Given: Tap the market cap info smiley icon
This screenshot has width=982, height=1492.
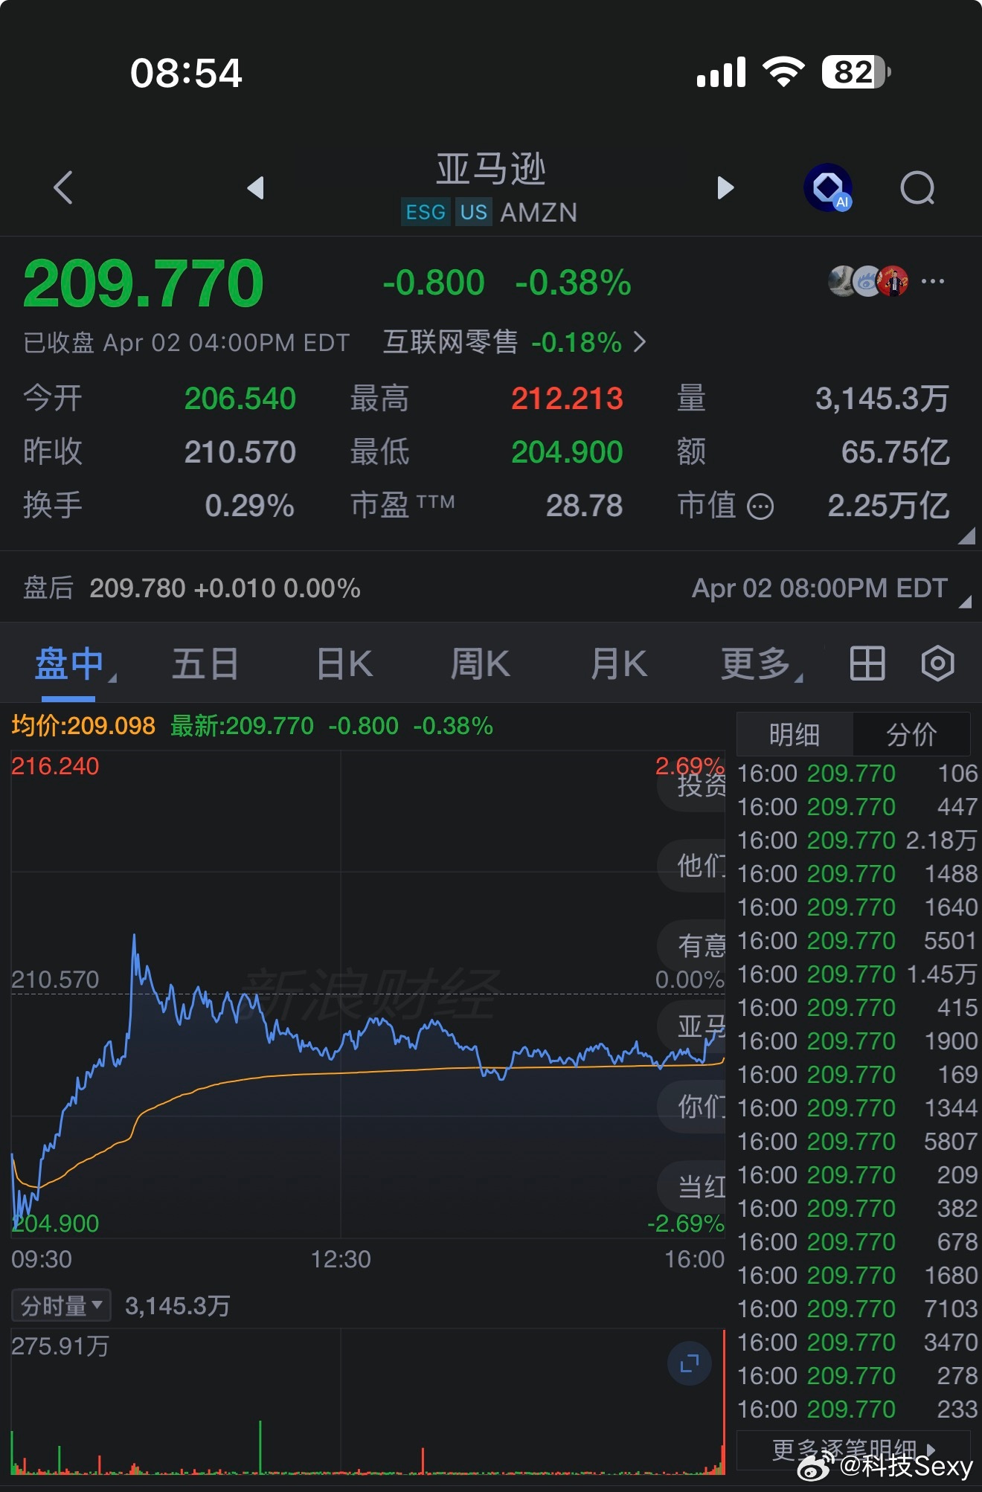Looking at the screenshot, I should click(760, 507).
